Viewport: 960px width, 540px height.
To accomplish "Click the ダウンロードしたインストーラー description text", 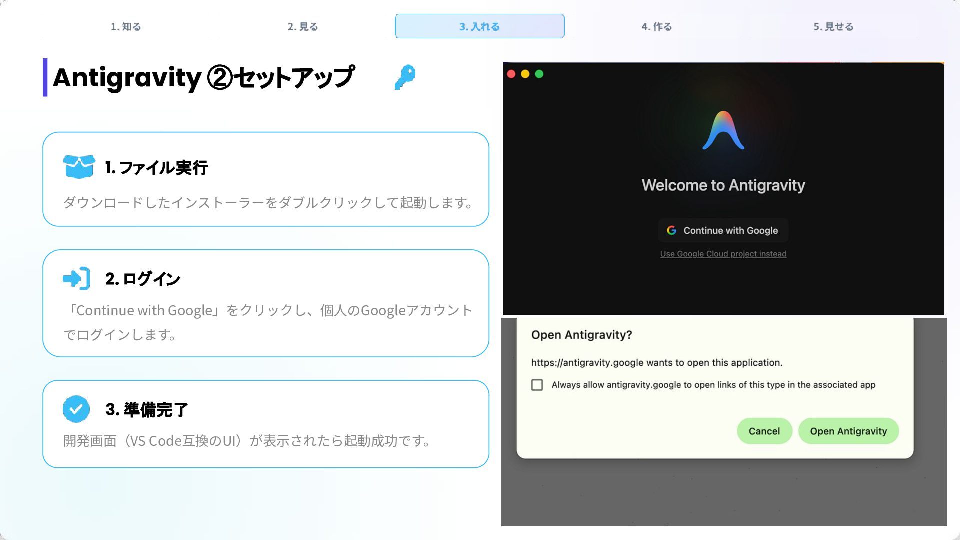I will 268,202.
